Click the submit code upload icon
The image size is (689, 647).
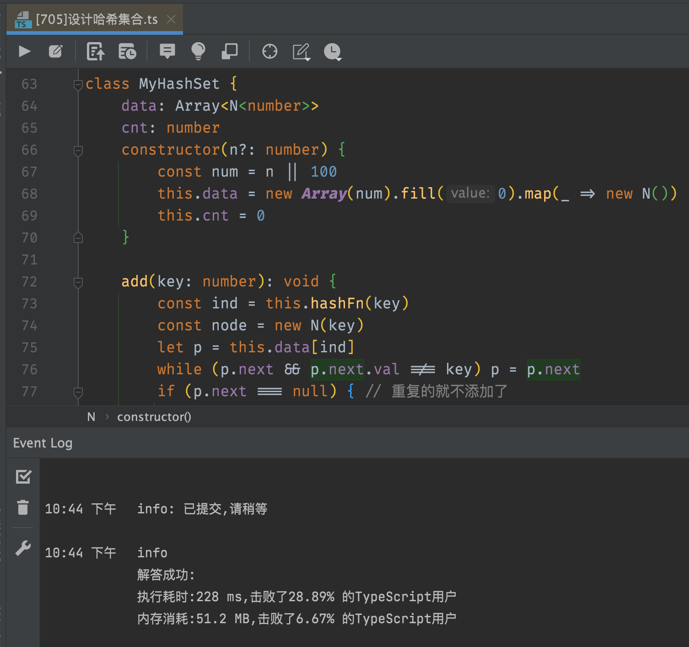[x=96, y=51]
